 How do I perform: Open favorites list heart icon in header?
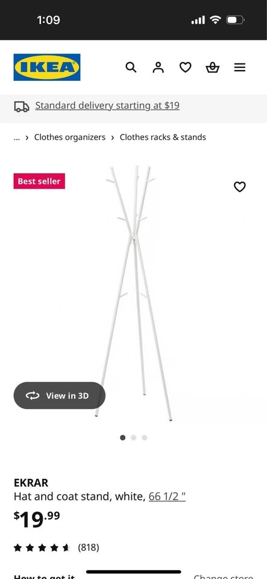coord(185,67)
